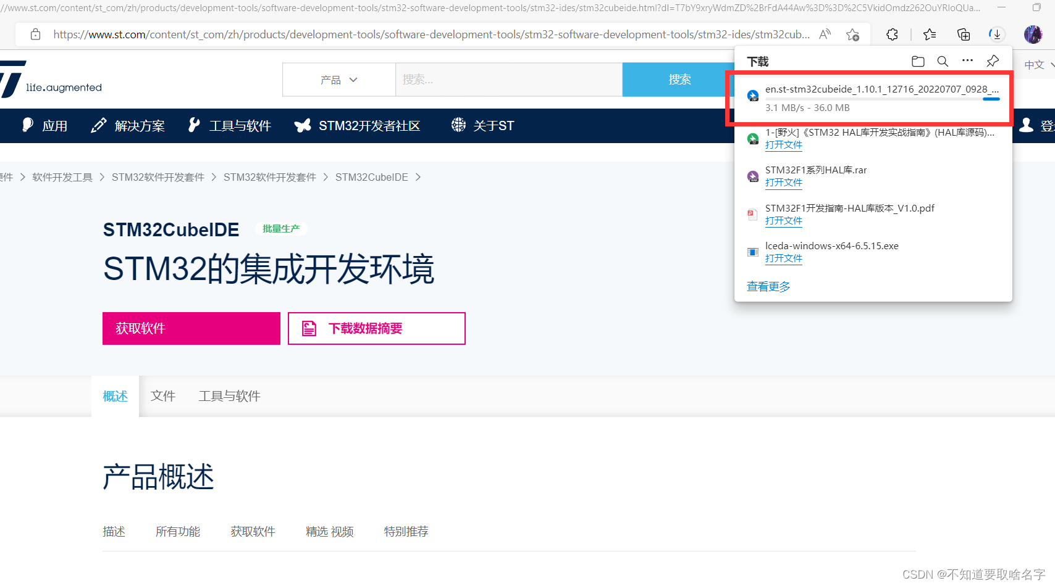This screenshot has height=586, width=1055.
Task: Click the STM32F1 PDF file icon
Action: pyautogui.click(x=752, y=215)
